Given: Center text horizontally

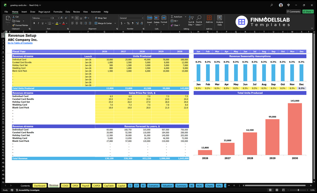Looking at the screenshot, I should click(x=77, y=23).
